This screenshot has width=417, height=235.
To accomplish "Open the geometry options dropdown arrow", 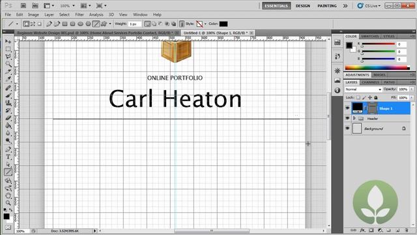I will coord(110,24).
